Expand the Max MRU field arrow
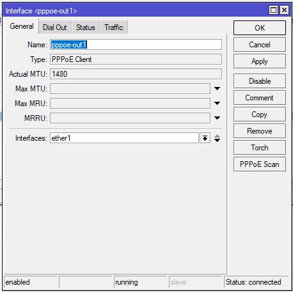 pos(217,103)
